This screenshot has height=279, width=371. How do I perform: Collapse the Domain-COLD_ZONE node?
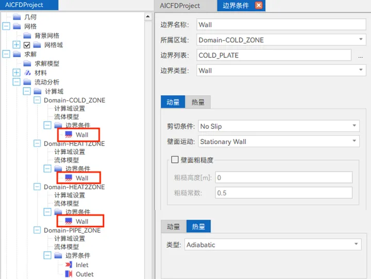(37, 100)
